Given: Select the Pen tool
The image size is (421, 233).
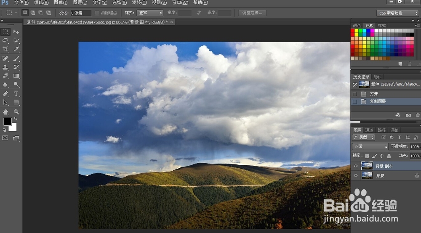Looking at the screenshot, I should point(5,94).
